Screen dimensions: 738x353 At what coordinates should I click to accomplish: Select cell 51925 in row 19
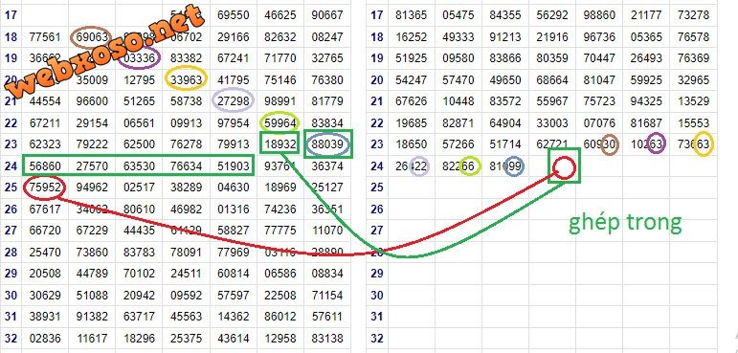coord(412,58)
